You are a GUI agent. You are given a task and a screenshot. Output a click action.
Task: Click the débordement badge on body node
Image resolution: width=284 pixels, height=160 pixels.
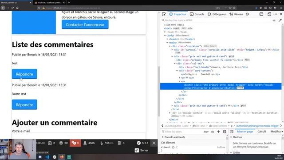(182, 36)
